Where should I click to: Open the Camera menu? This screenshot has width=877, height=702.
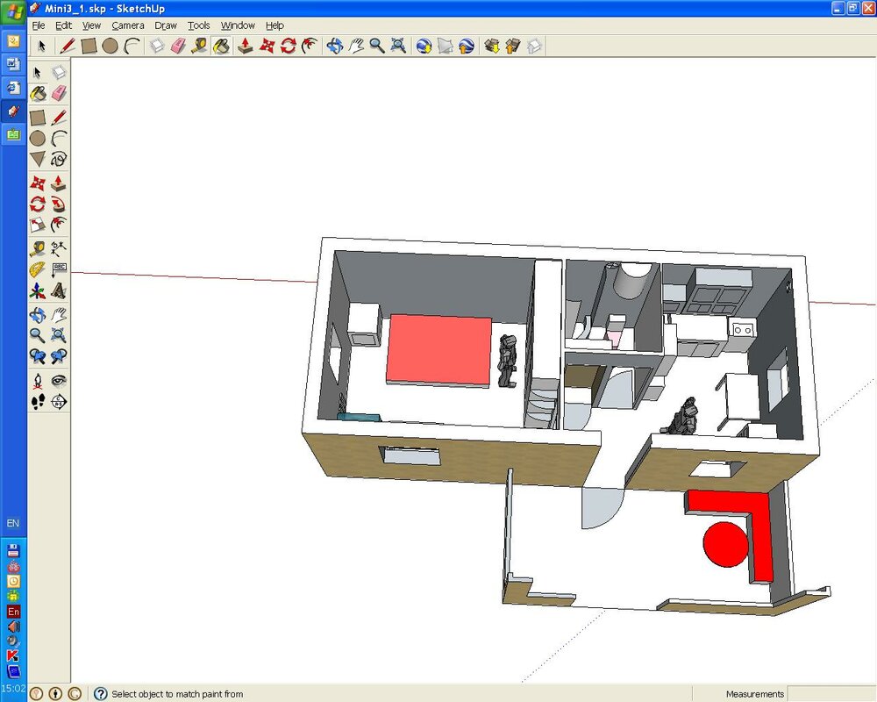click(127, 25)
